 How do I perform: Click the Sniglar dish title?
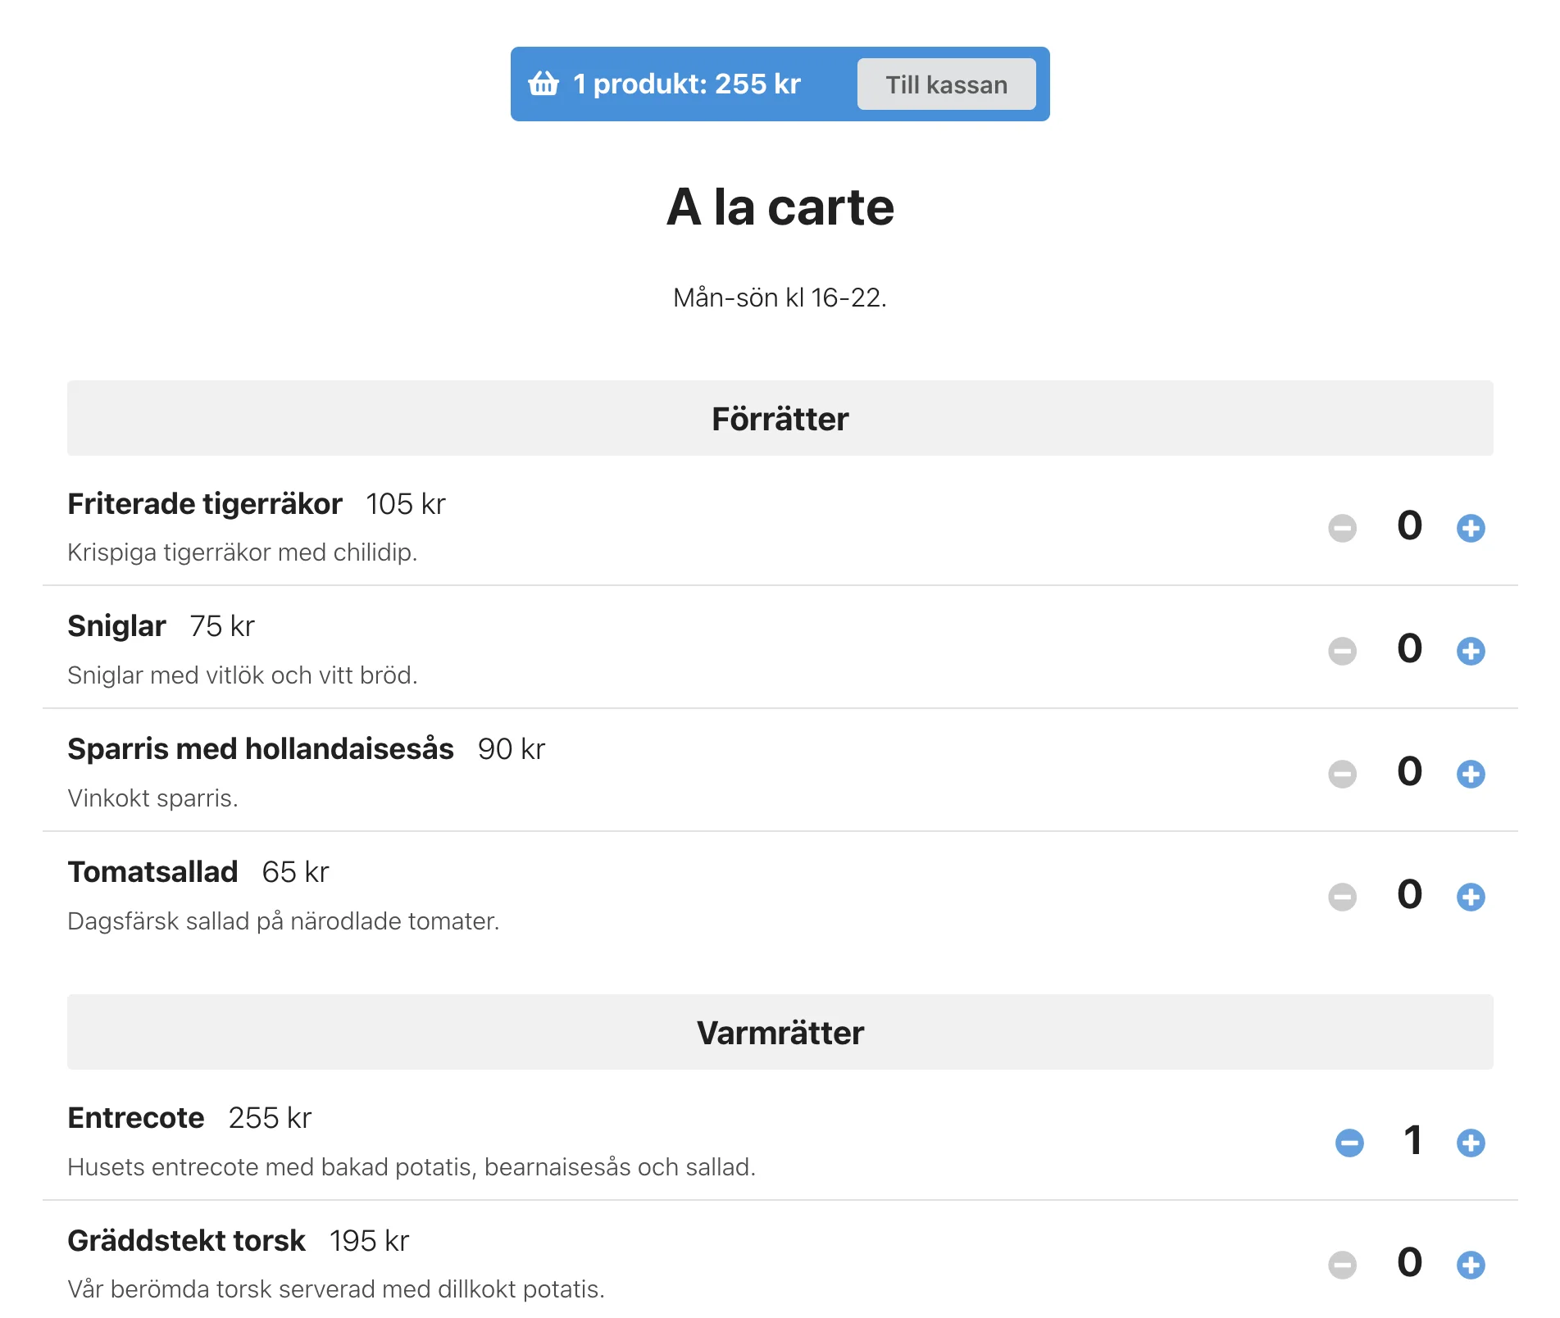click(116, 626)
